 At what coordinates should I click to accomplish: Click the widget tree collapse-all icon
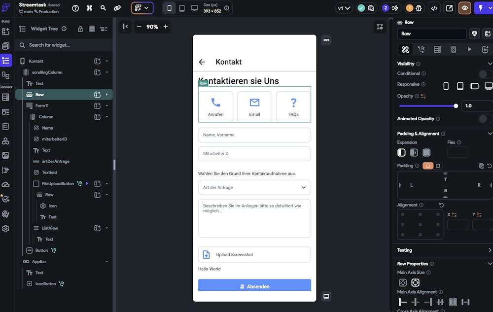click(x=104, y=29)
